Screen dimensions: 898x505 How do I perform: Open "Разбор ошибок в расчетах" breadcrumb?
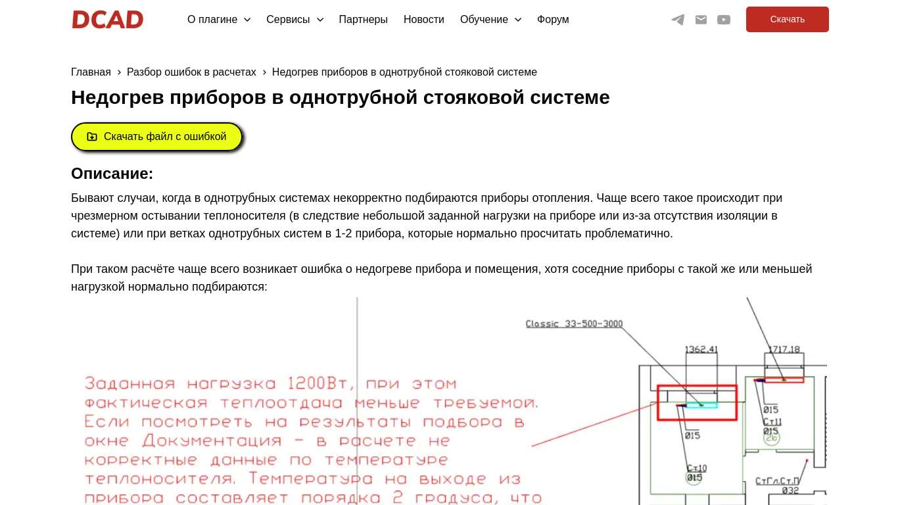point(191,72)
